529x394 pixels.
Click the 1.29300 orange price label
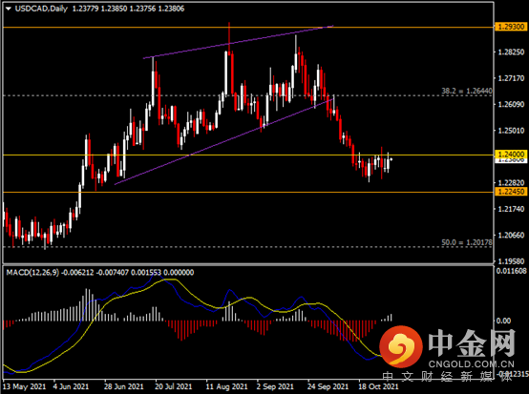[x=511, y=27]
